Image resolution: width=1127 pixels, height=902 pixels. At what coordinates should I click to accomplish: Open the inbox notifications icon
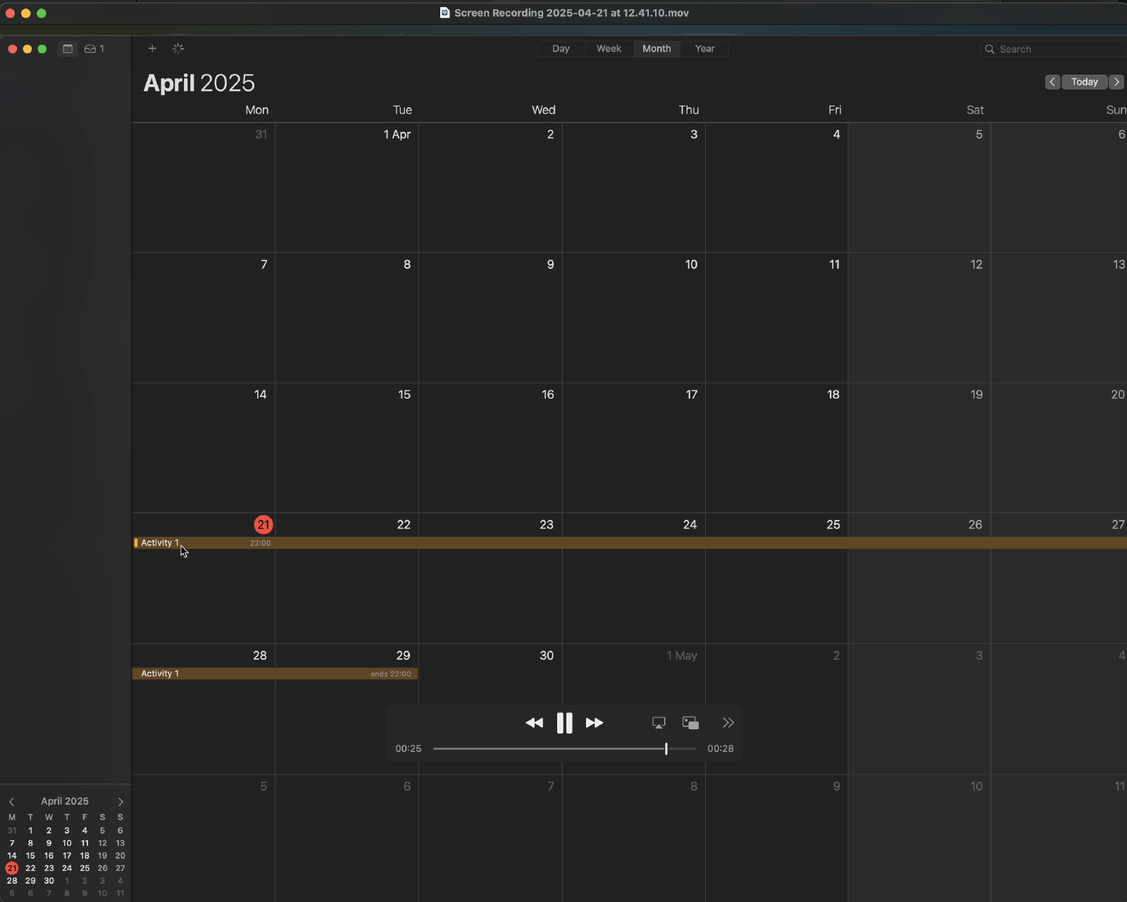(x=94, y=49)
